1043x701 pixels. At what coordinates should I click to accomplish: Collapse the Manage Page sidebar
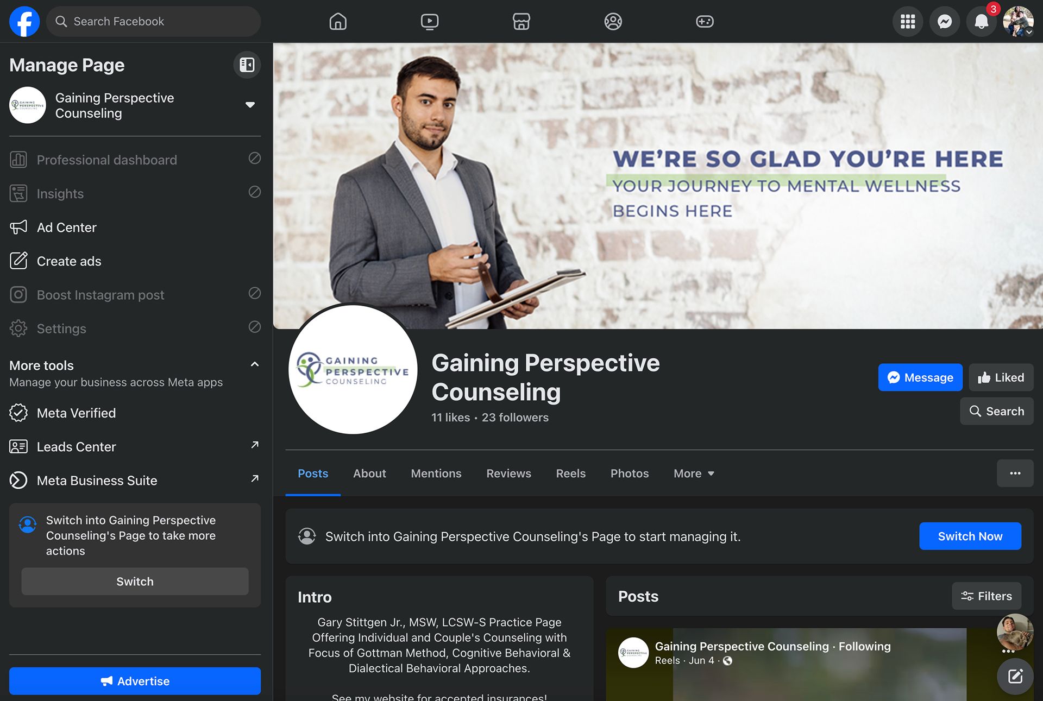click(x=247, y=65)
